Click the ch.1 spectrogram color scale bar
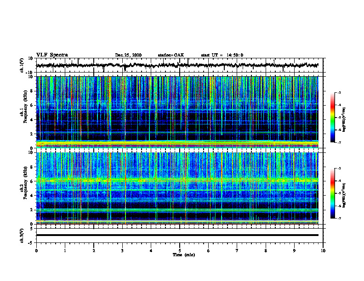The width and height of the screenshot is (364, 281). pyautogui.click(x=332, y=118)
